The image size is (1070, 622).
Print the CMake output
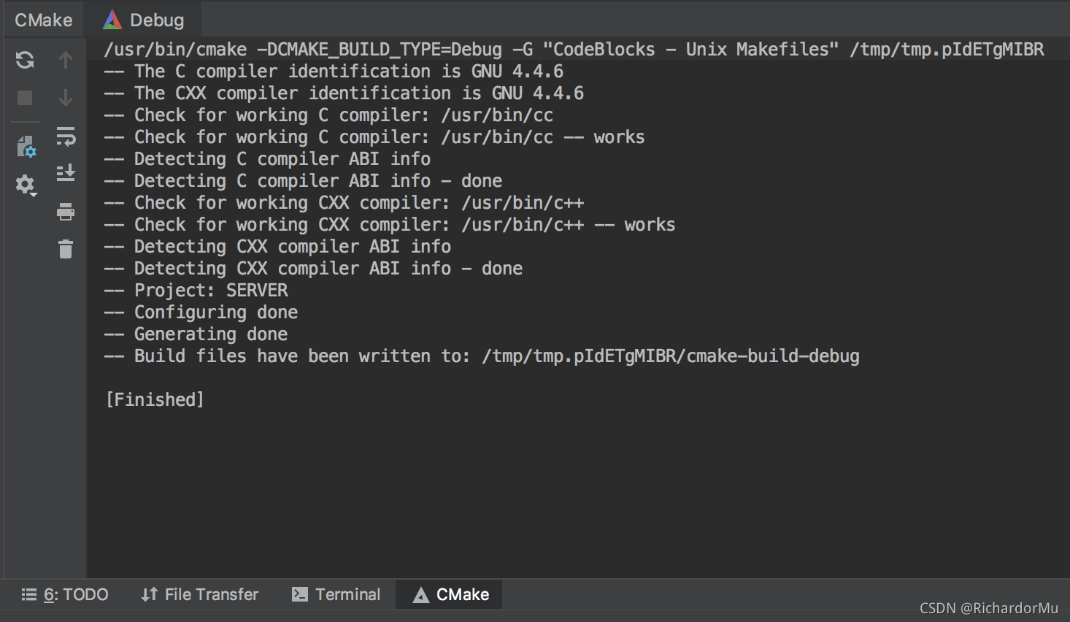pyautogui.click(x=66, y=212)
